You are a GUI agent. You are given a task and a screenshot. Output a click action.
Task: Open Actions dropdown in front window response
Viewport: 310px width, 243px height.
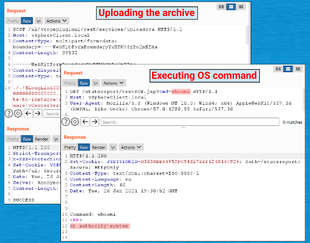(x=131, y=147)
